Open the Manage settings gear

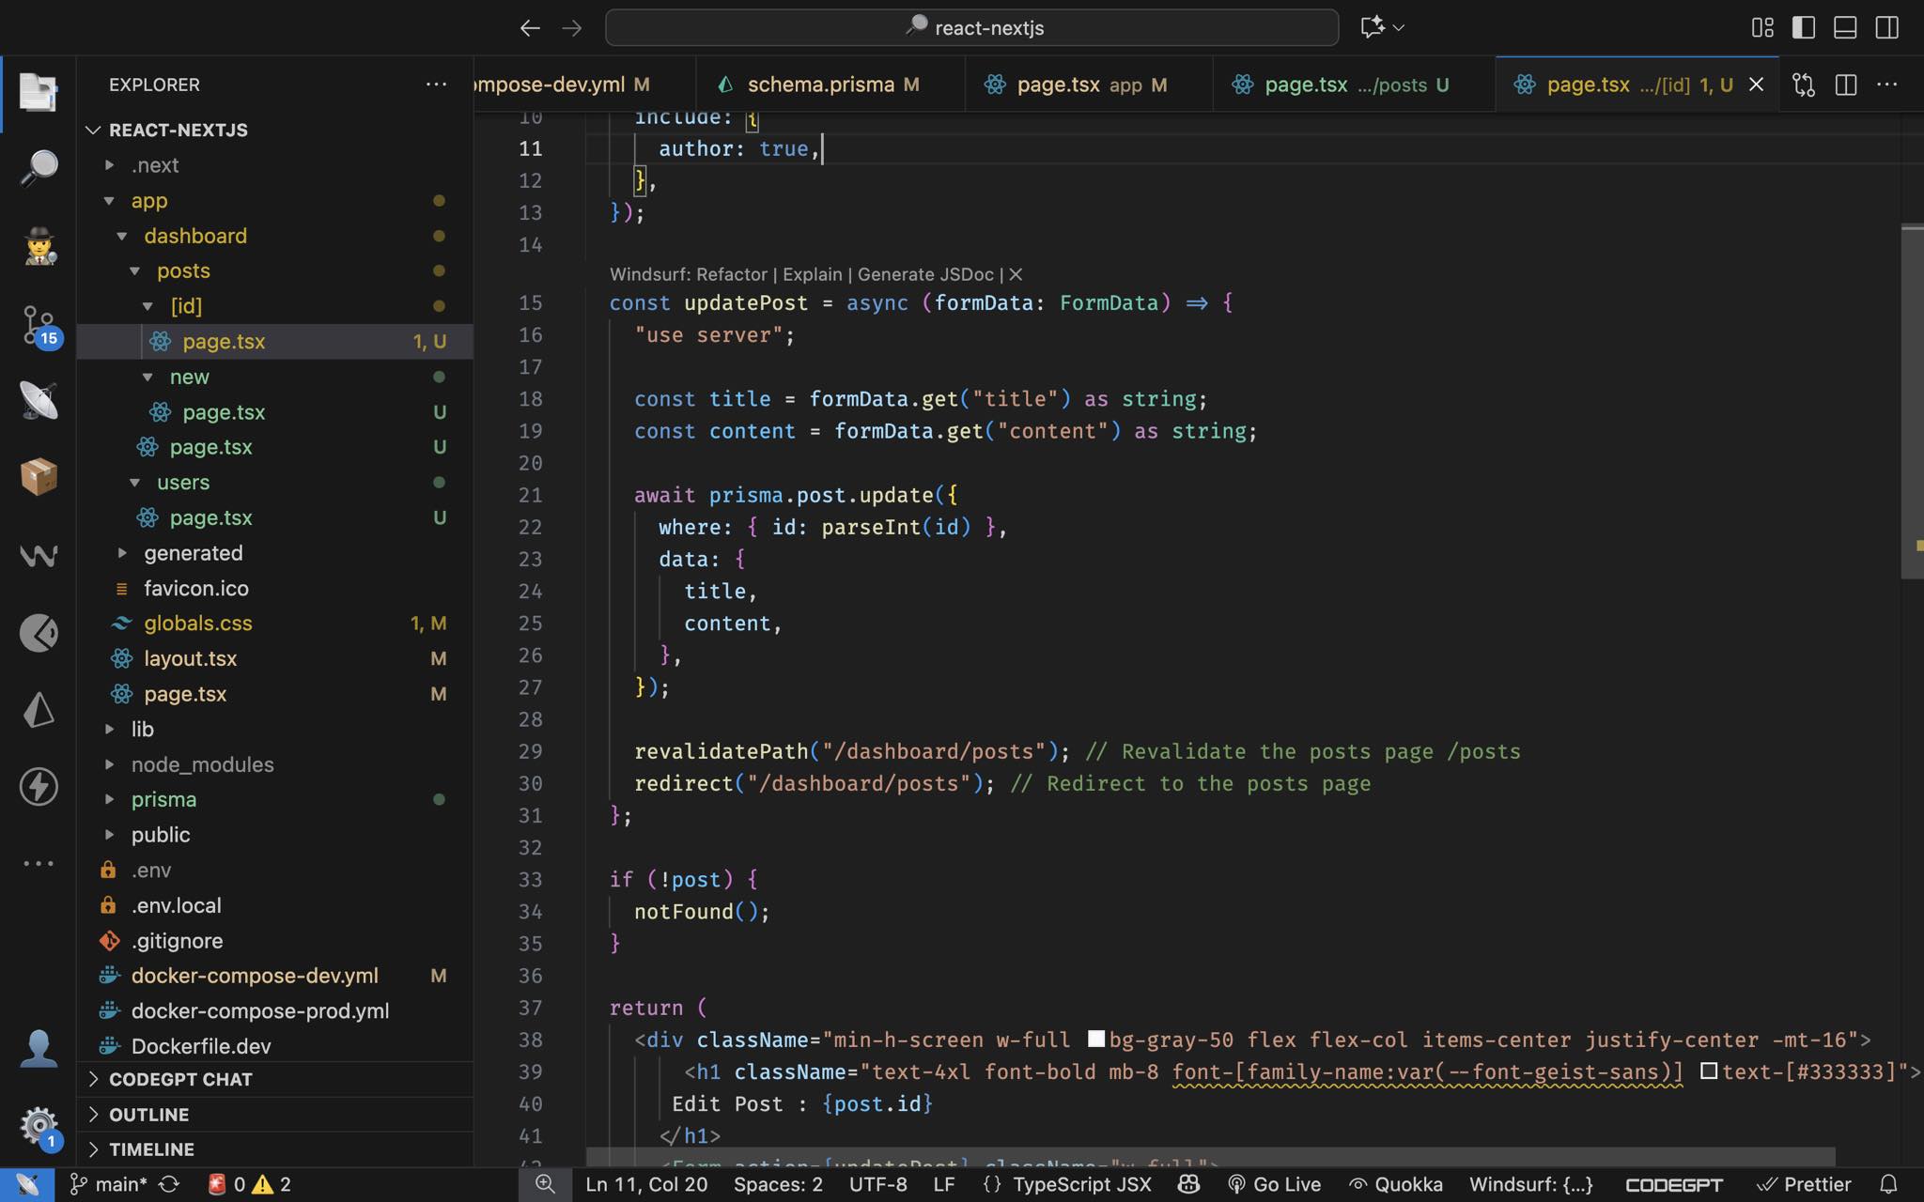[39, 1125]
